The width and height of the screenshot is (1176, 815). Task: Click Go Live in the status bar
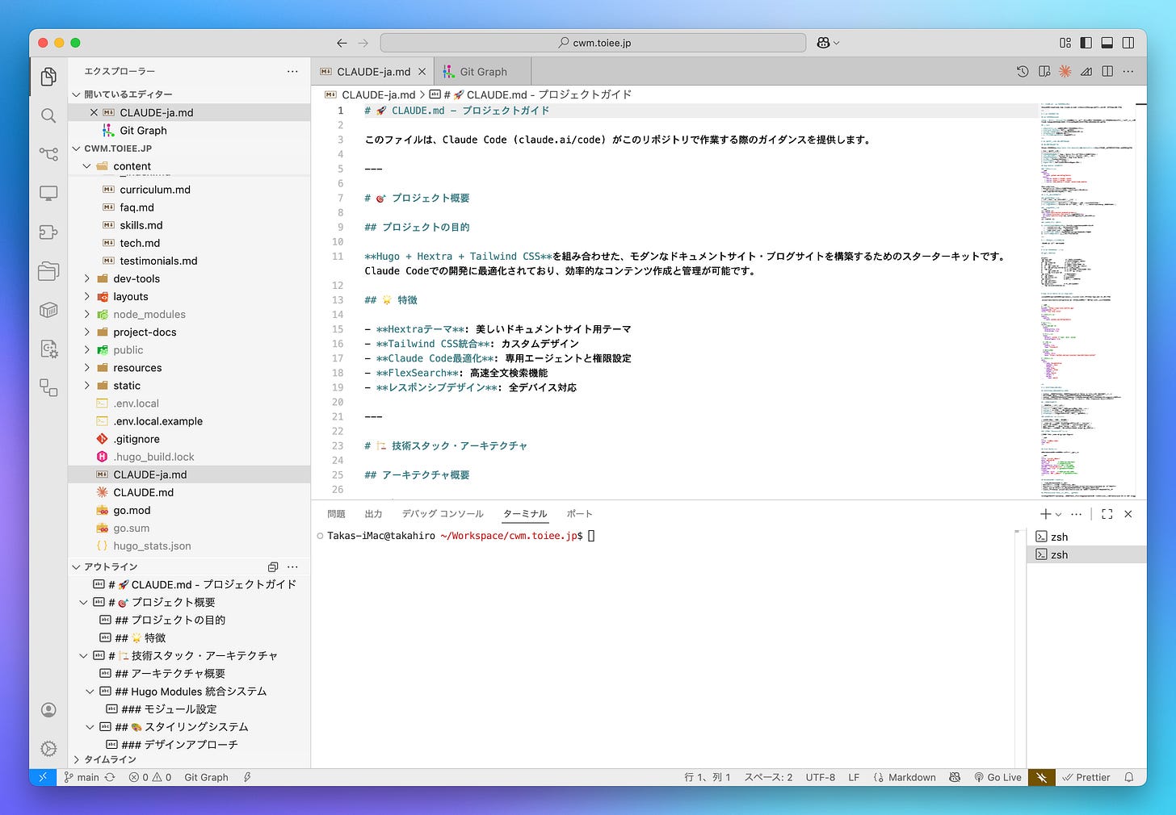point(997,777)
